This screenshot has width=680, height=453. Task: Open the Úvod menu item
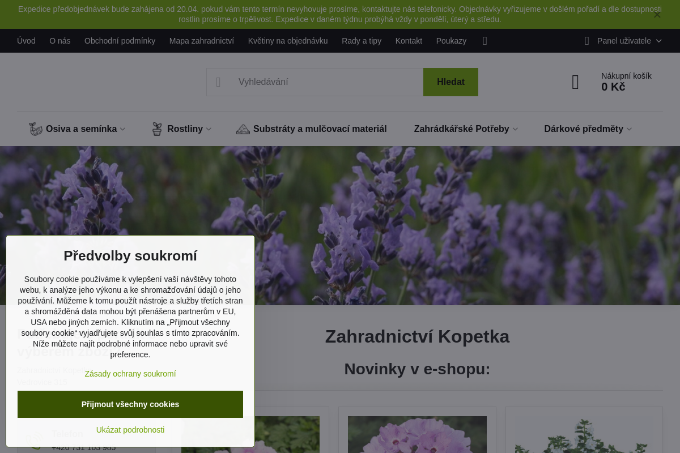[26, 41]
